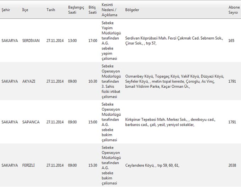
Task: Click the 17:00 end time cell
Action: click(x=93, y=41)
